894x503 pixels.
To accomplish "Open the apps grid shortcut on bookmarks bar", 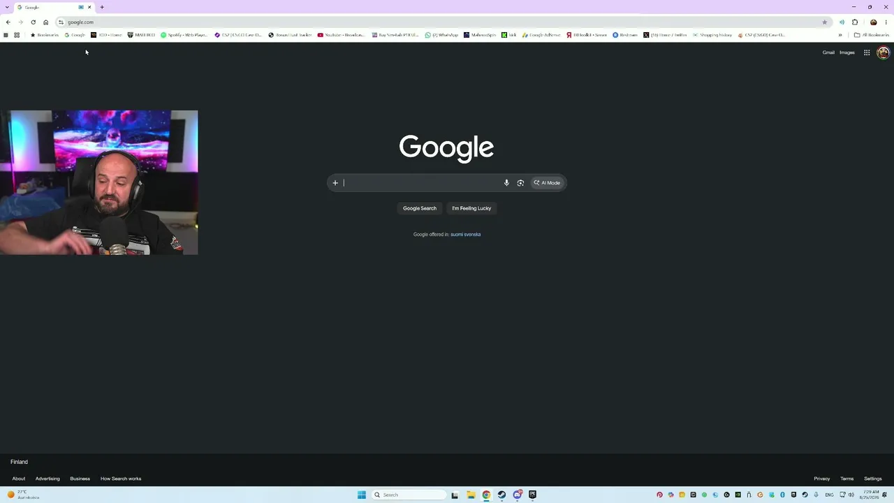I will pyautogui.click(x=17, y=35).
